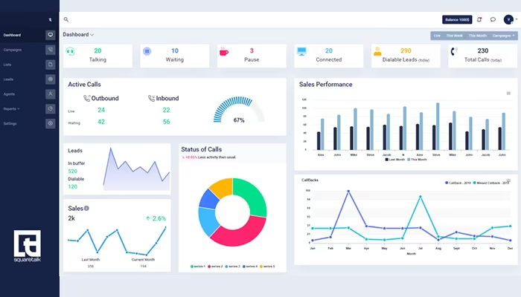Click the Reports pie chart icon in sidebar
Screen dimensions: 521x297
click(x=51, y=108)
